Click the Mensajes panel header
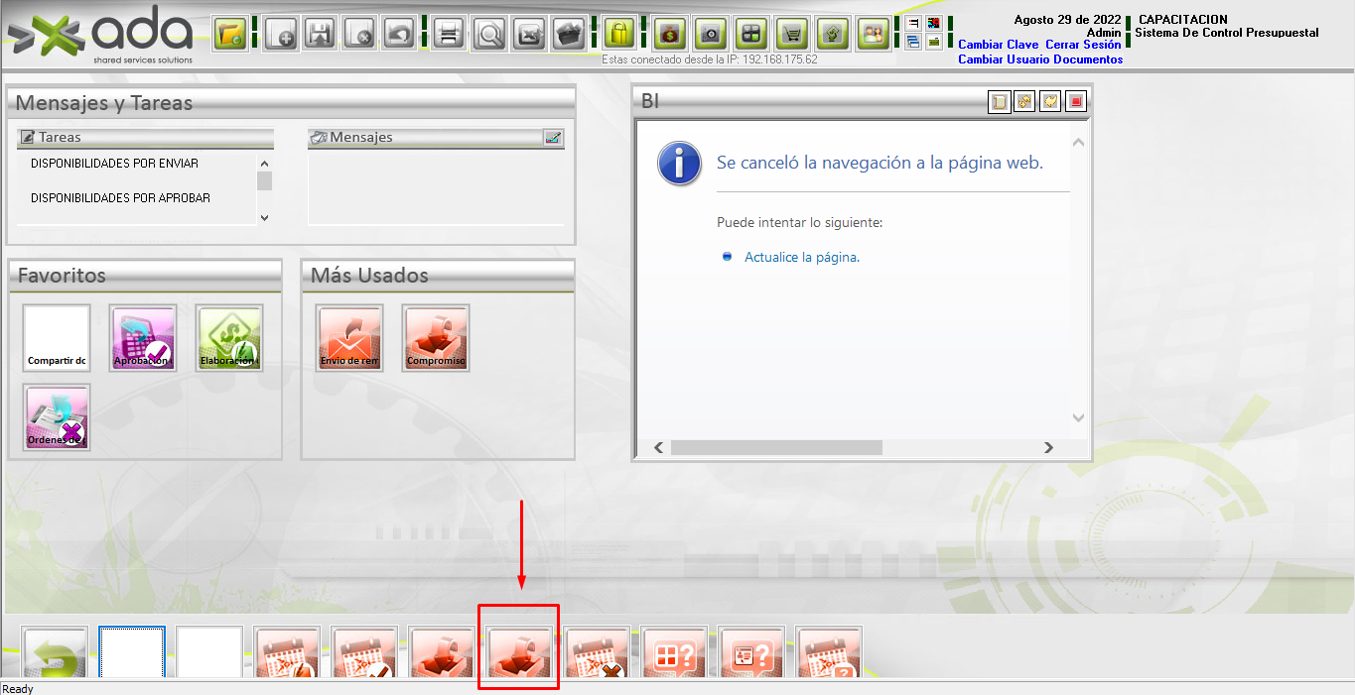Viewport: 1355px width, 695px height. (436, 138)
